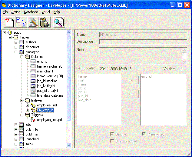Open the Database menu
Viewport: 192px width, 157px height.
31,12
